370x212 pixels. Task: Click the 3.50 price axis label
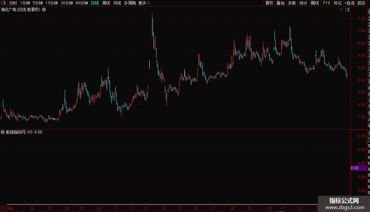point(361,117)
